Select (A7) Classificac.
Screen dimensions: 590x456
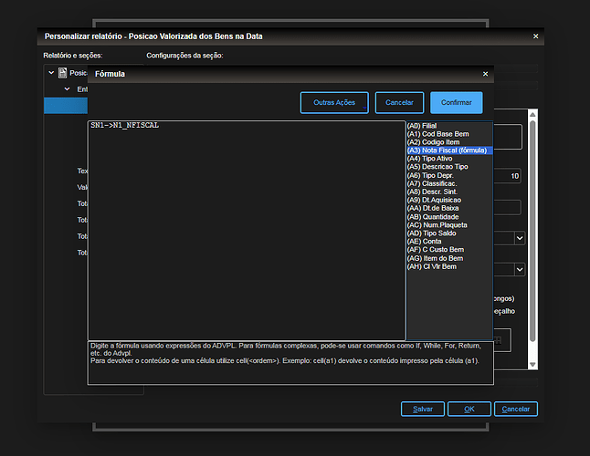tap(449, 183)
